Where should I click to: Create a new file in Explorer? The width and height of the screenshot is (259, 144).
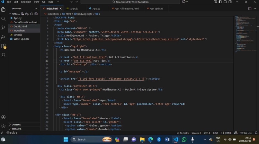point(22,14)
